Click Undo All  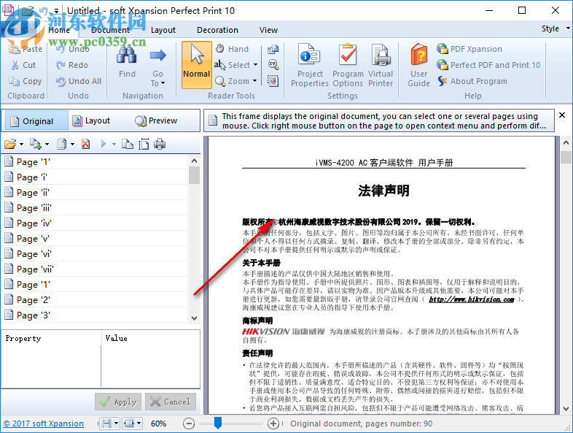pos(79,81)
